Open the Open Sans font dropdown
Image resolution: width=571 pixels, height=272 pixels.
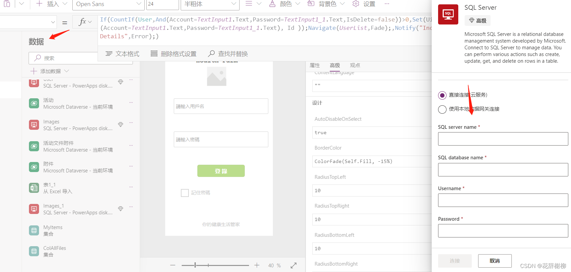tap(109, 4)
